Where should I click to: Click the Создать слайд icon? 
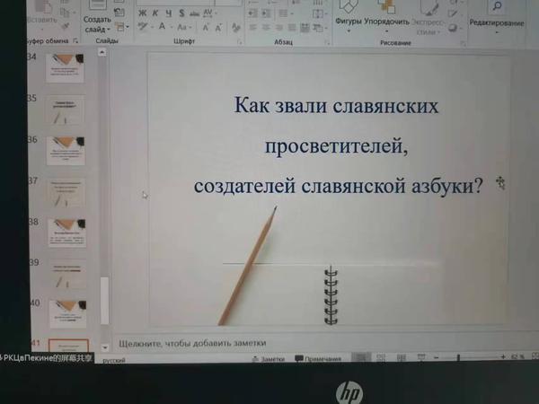(96, 19)
